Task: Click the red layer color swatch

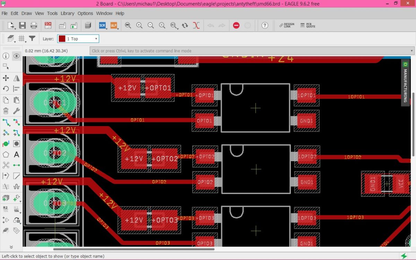Action: point(62,39)
